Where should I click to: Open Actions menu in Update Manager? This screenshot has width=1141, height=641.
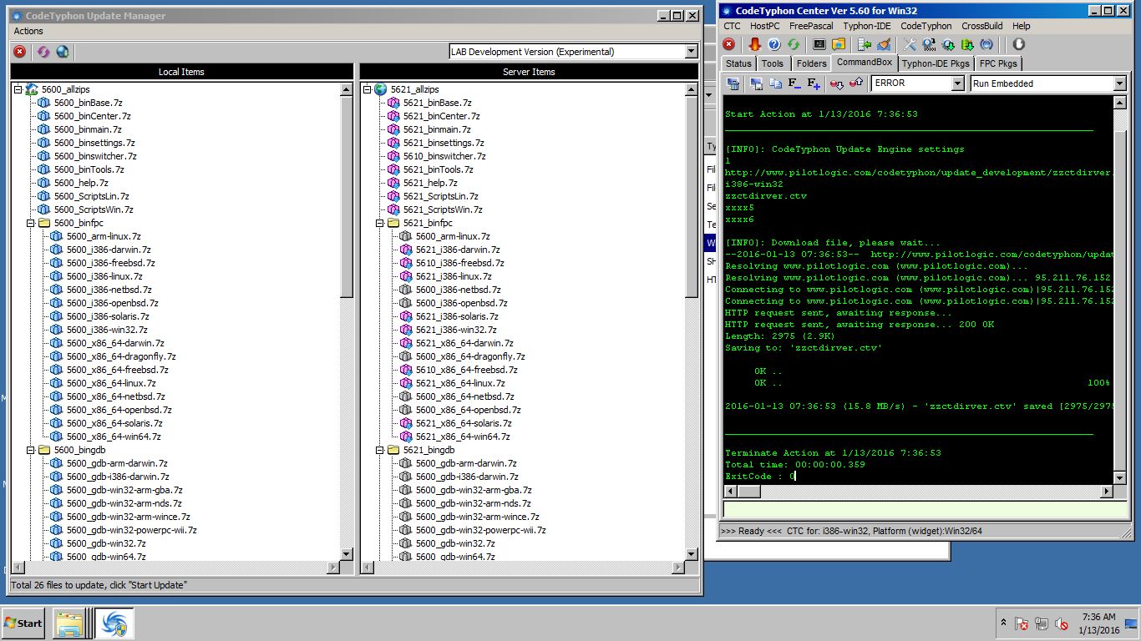tap(28, 31)
